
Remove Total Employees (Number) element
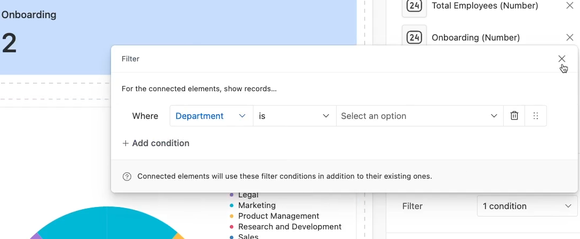pyautogui.click(x=570, y=5)
